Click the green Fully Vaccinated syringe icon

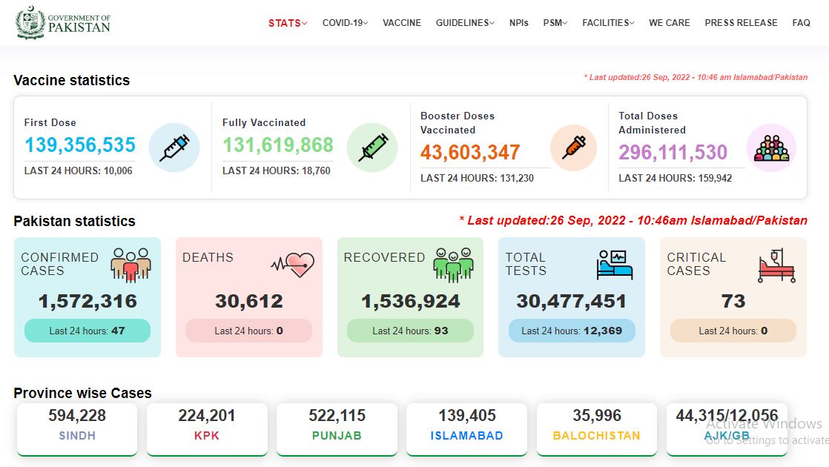[372, 148]
